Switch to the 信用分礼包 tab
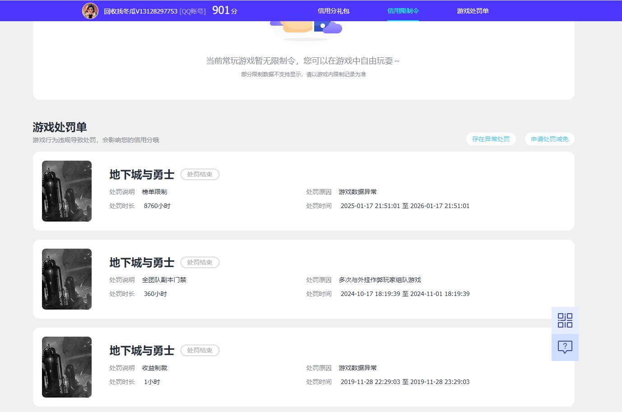 point(333,11)
